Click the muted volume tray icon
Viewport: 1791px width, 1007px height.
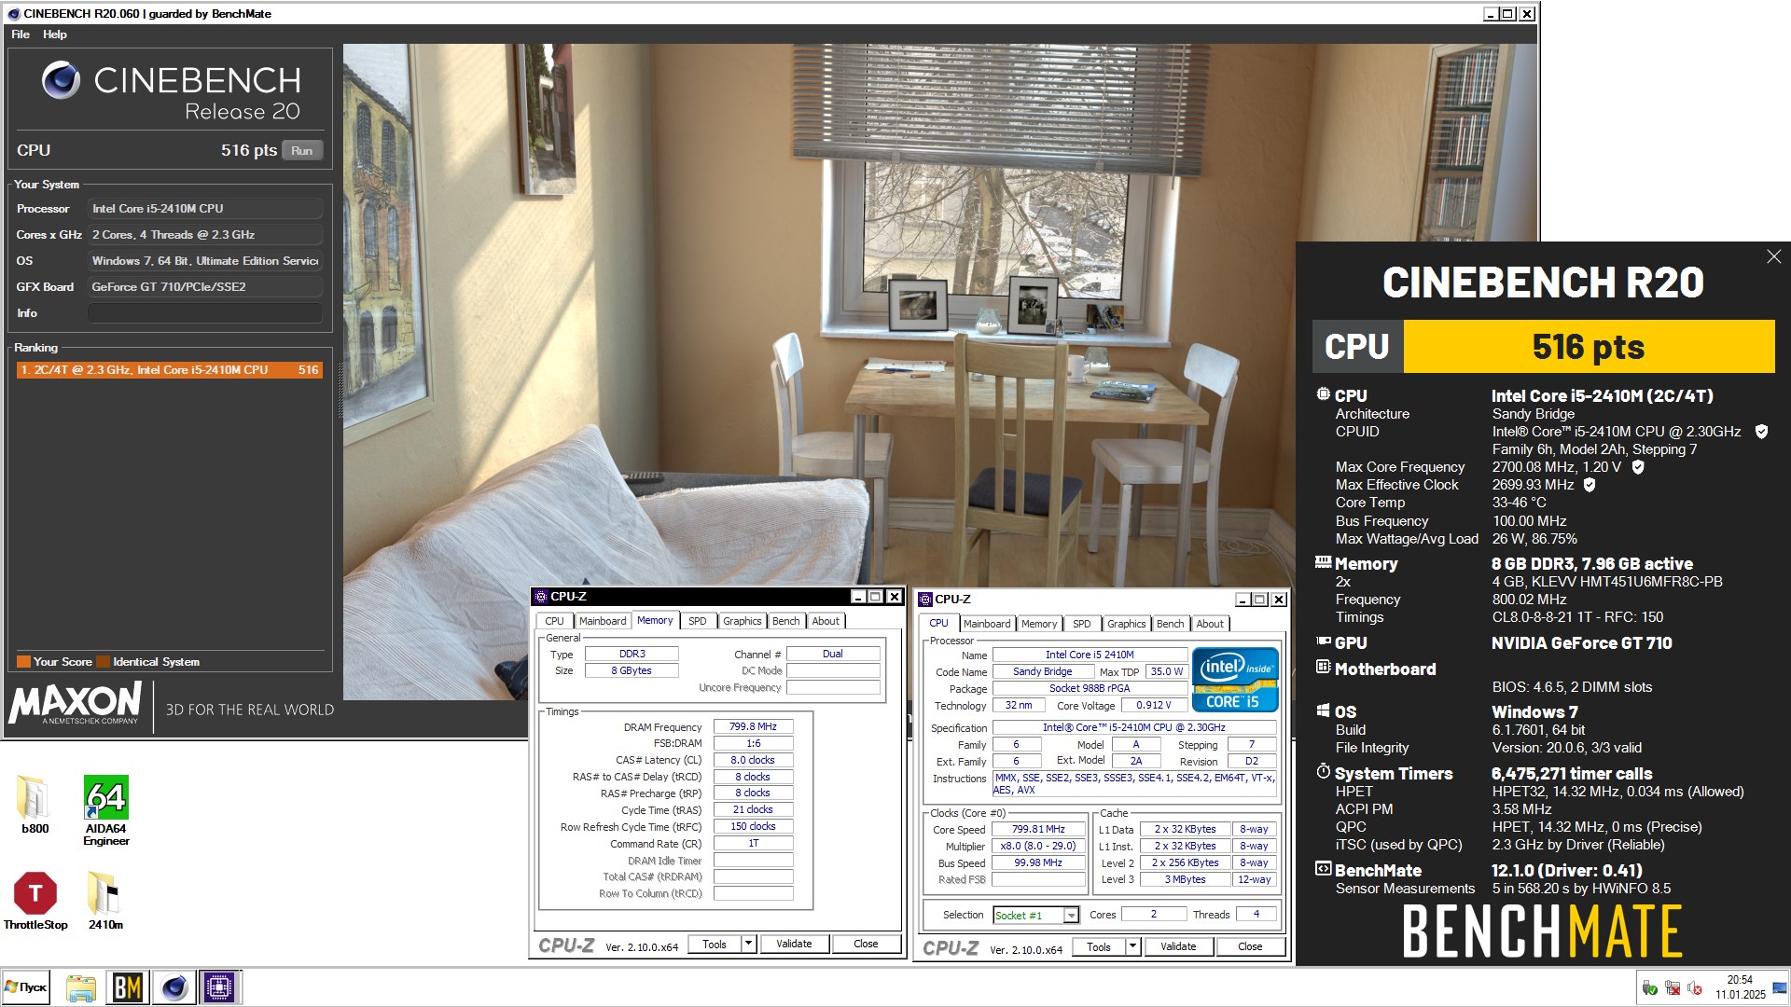click(x=1695, y=988)
